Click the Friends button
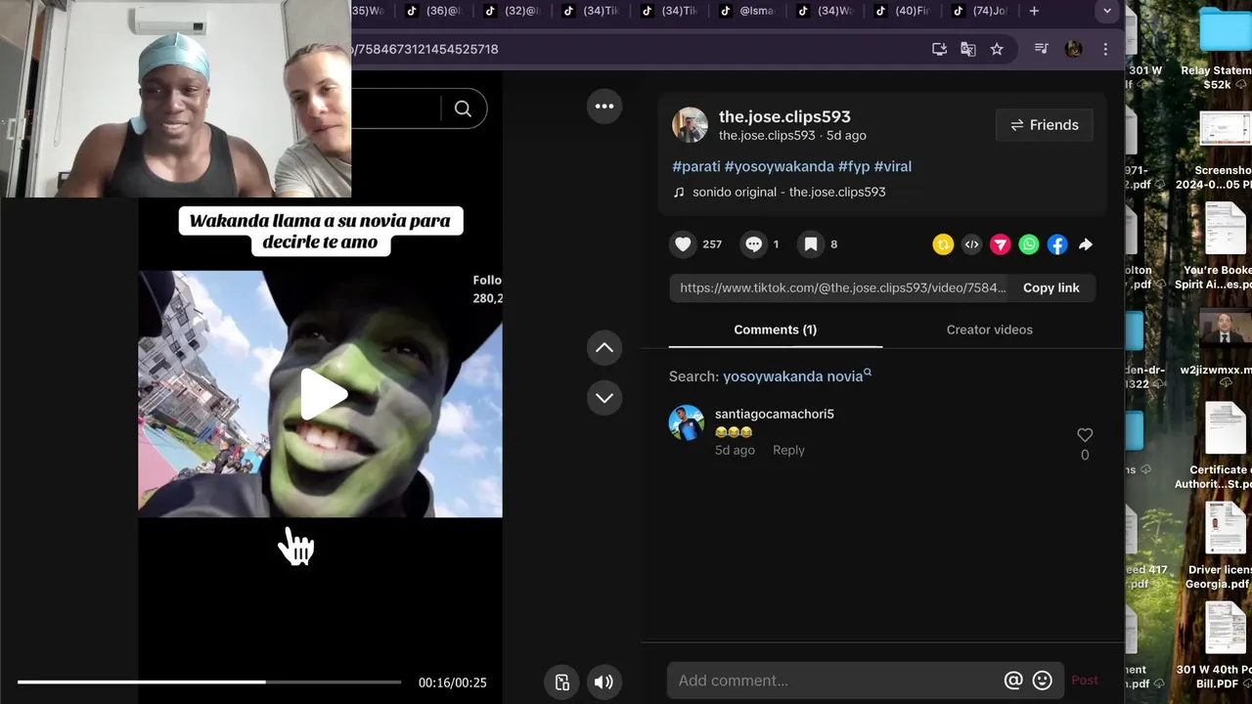The width and height of the screenshot is (1252, 704). click(x=1045, y=125)
